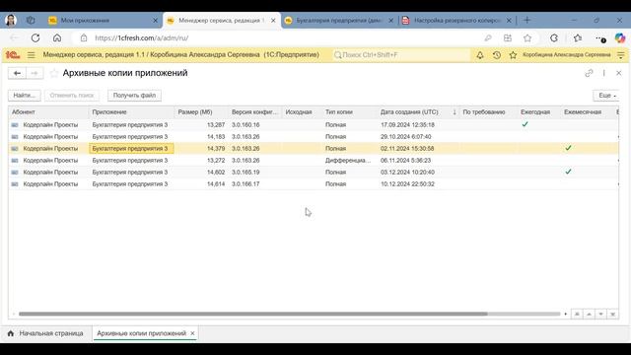Screen dimensions: 631x355
Task: Close the Мои приложения browser tab
Action: click(156, 20)
